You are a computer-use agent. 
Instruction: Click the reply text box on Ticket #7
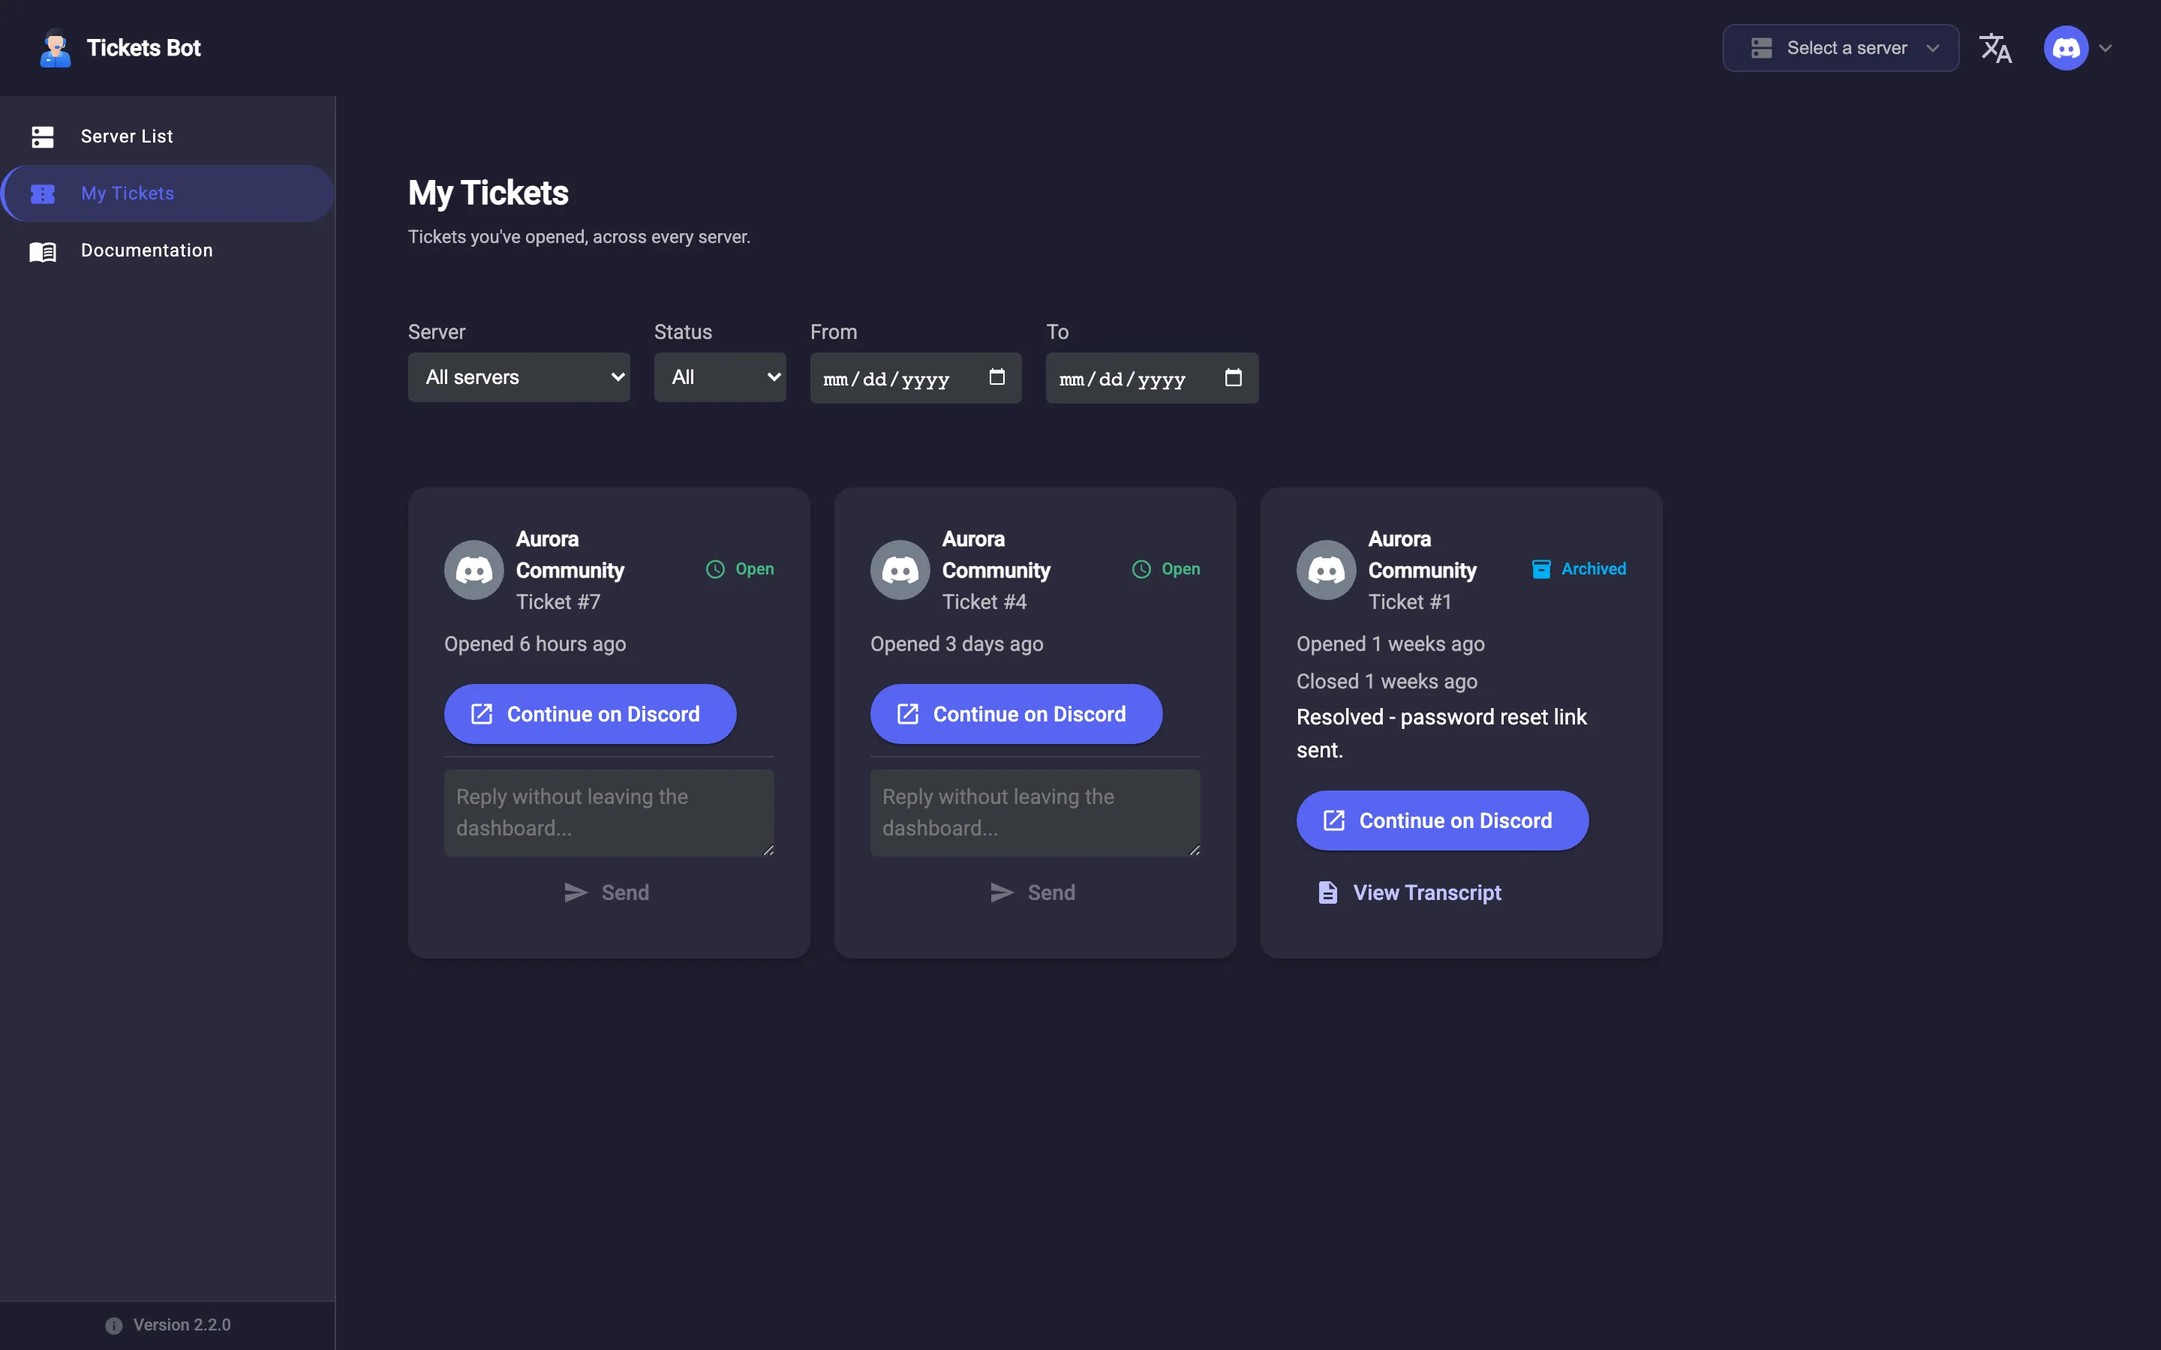coord(609,814)
